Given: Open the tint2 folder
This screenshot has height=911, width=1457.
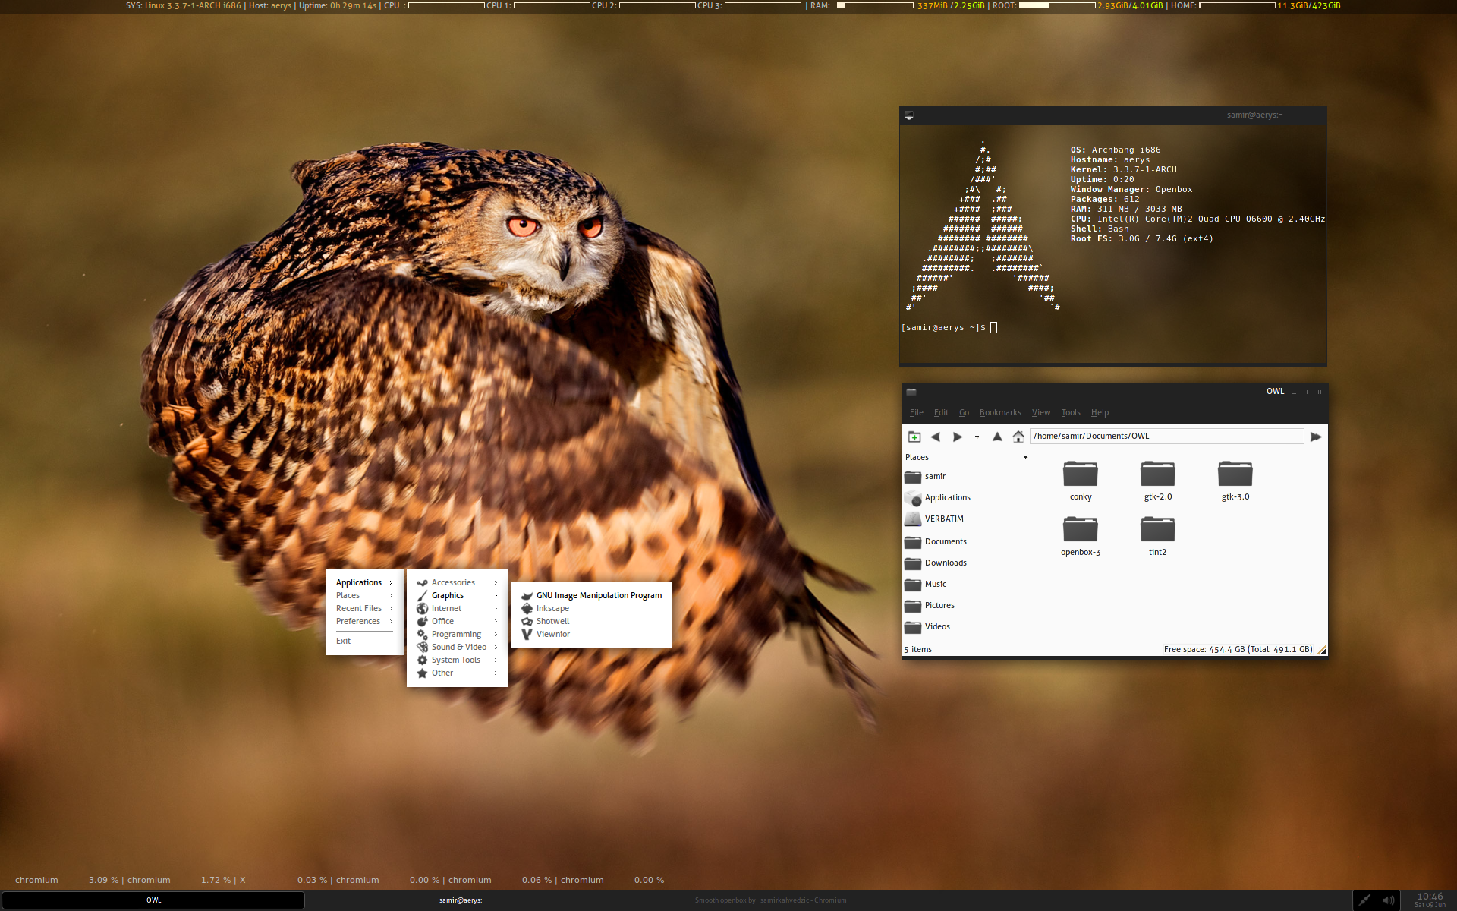Looking at the screenshot, I should (x=1157, y=536).
